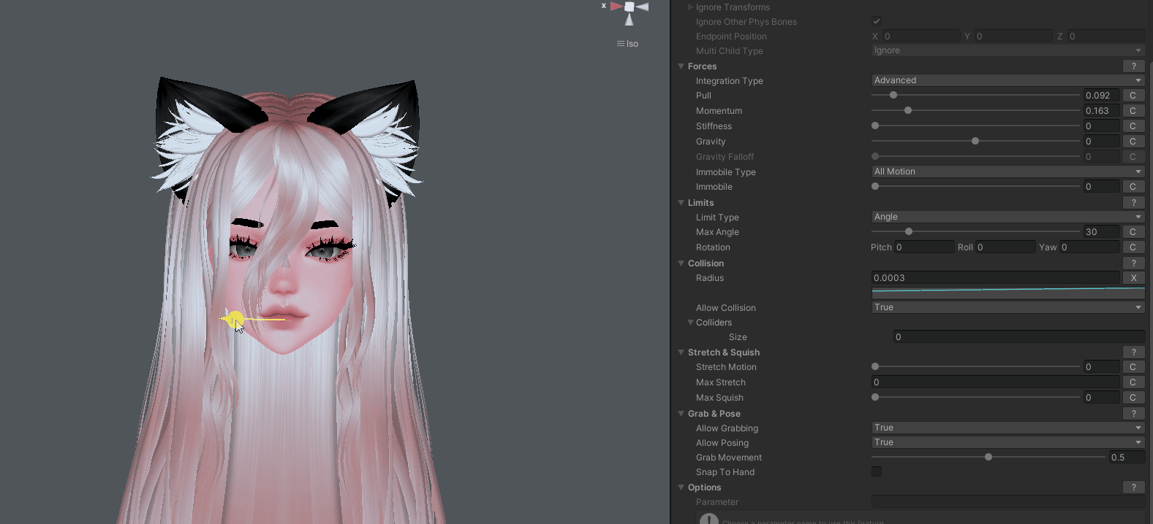The width and height of the screenshot is (1153, 524).
Task: Collapse the Collision section
Action: click(681, 263)
